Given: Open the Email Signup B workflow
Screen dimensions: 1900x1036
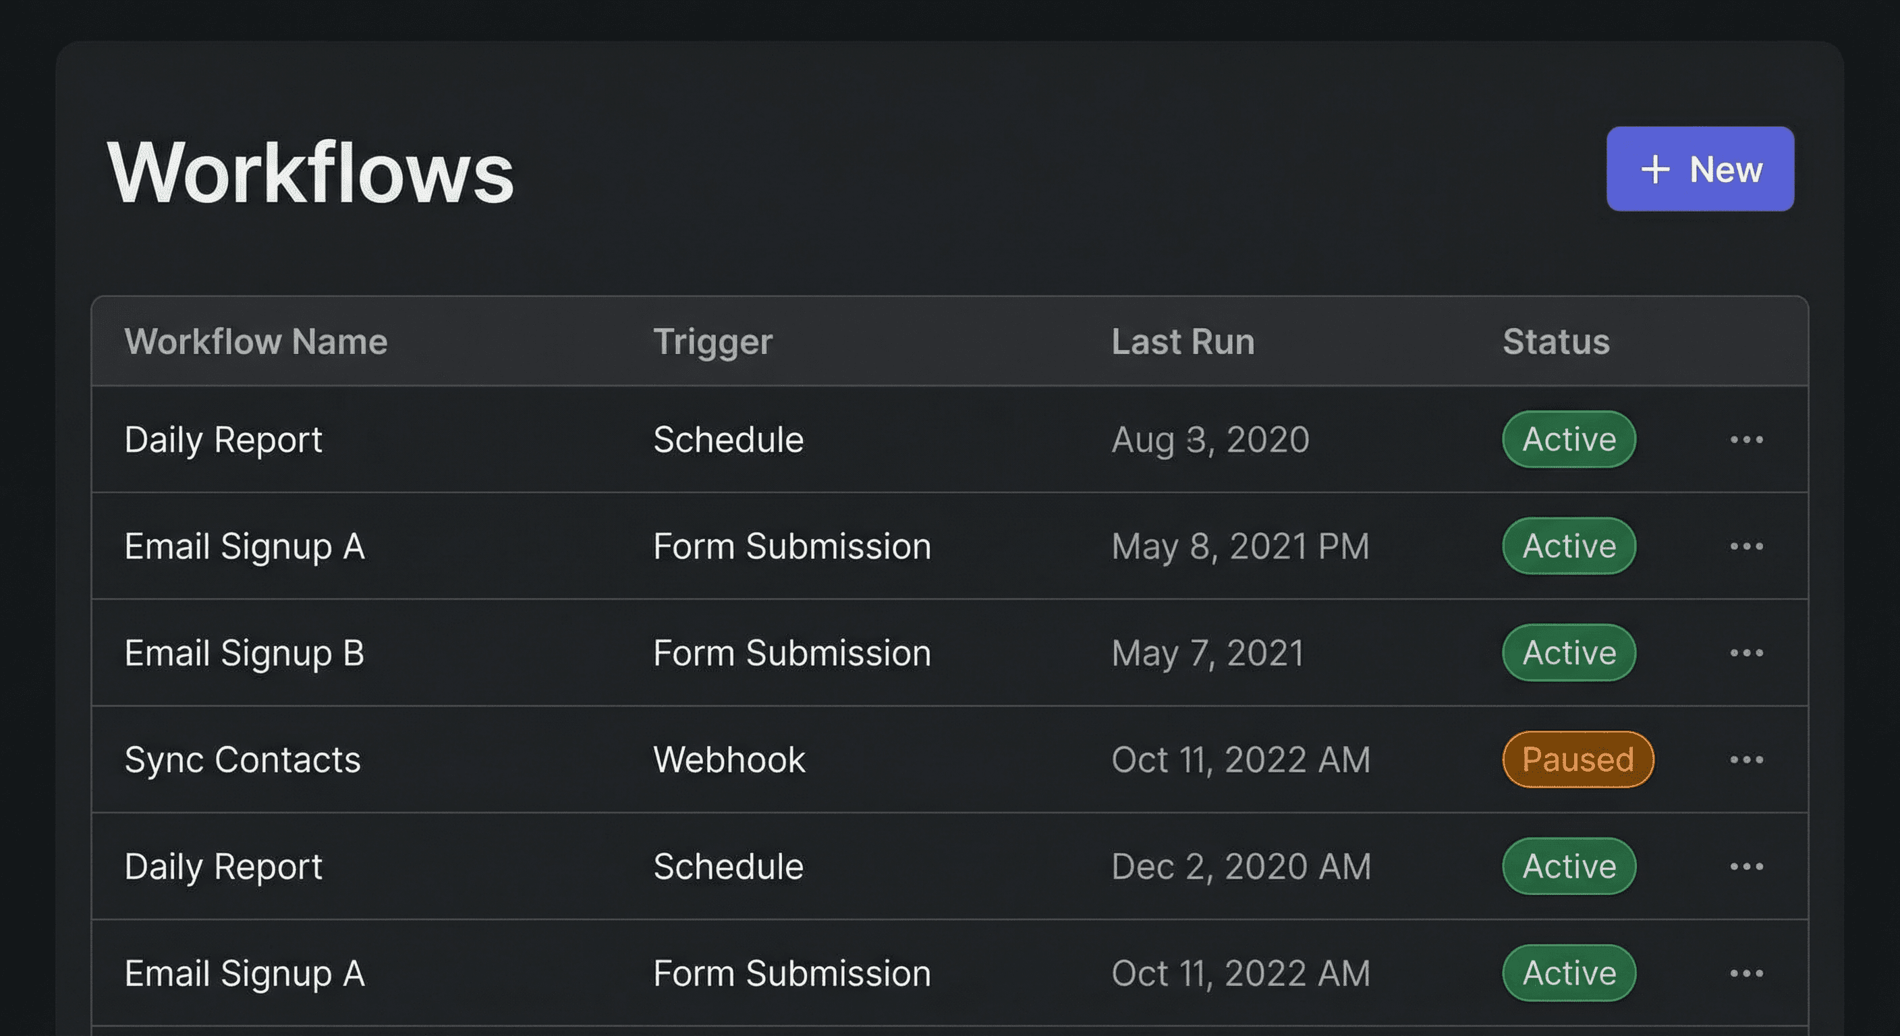Looking at the screenshot, I should (244, 653).
